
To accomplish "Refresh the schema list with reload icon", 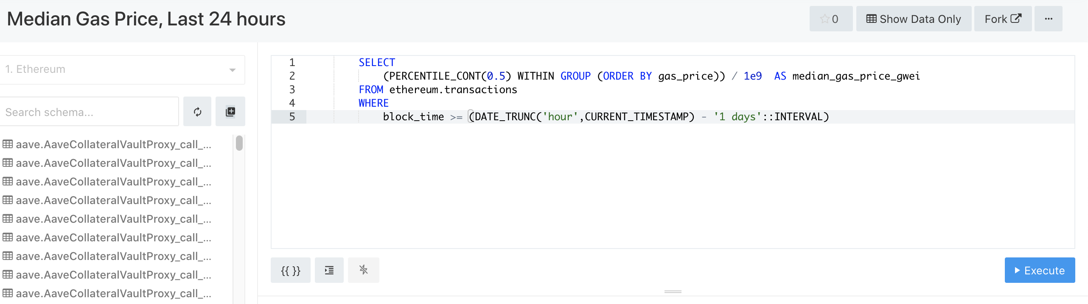I will coord(197,112).
